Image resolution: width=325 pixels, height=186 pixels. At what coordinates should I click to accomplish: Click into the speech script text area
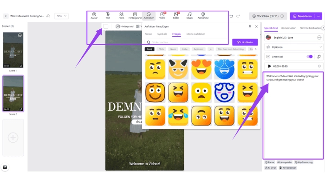coord(293,115)
